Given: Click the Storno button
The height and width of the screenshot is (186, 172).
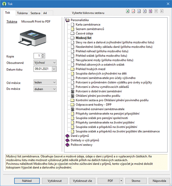Looking at the screenshot, I should (x=136, y=181).
